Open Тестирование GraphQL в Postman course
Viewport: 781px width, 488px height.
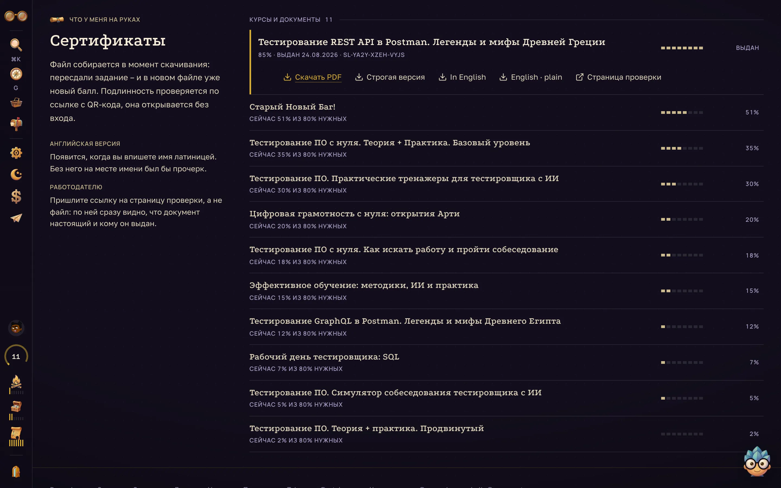pyautogui.click(x=506, y=327)
